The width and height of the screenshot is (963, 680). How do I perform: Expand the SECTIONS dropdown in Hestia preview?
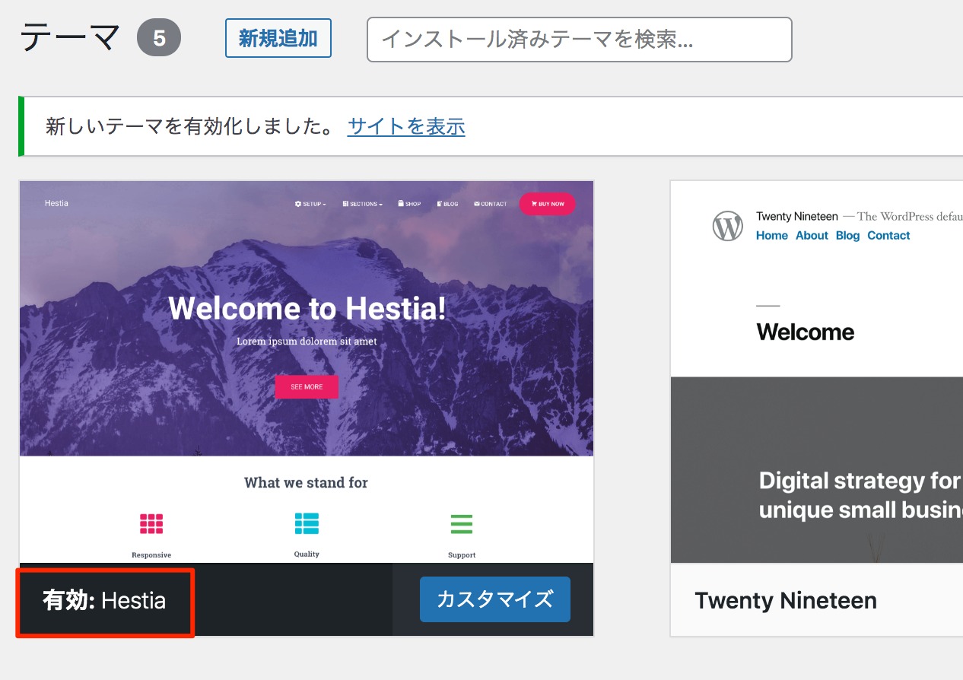pos(362,204)
